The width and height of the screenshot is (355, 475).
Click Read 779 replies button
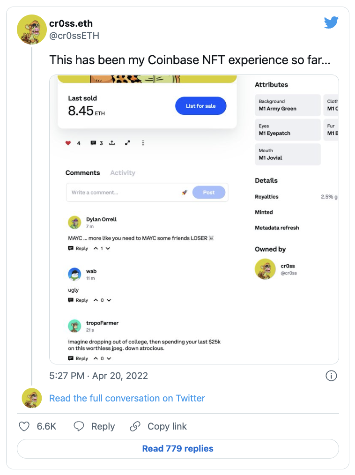coord(177,449)
